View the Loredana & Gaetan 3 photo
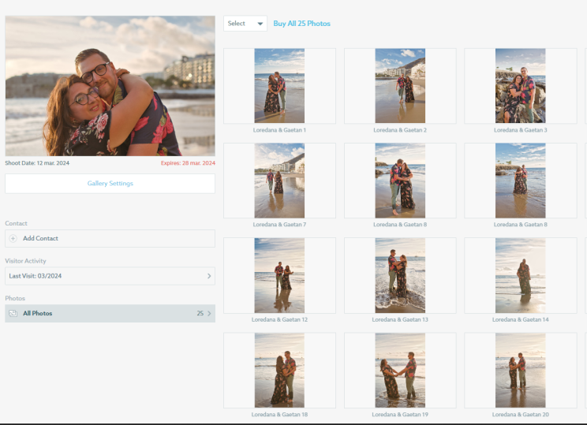The width and height of the screenshot is (587, 425). [x=520, y=85]
